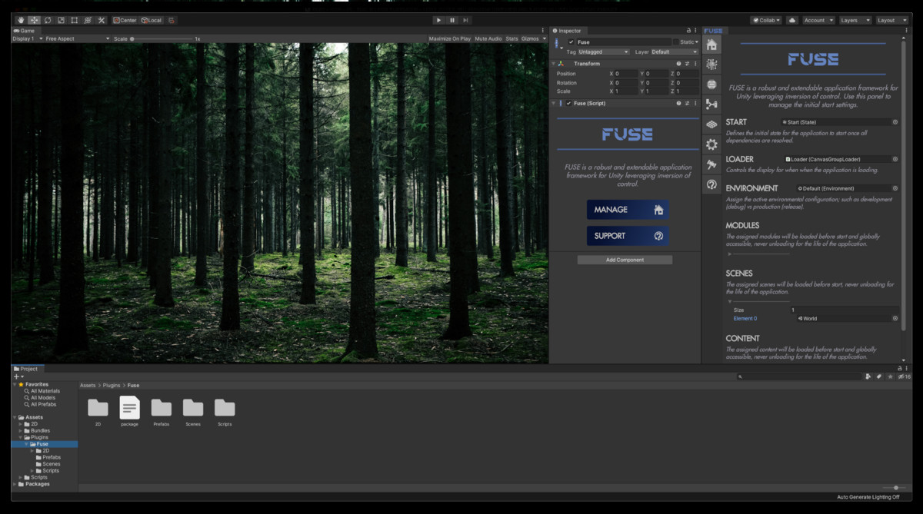Collapse the Transform component foldout
Viewport: 923px width, 514px height.
click(554, 64)
